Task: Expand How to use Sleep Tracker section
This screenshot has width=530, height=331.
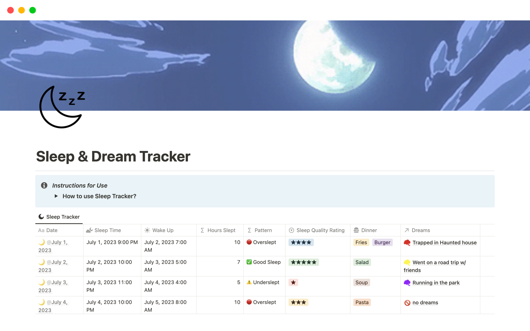Action: 56,196
